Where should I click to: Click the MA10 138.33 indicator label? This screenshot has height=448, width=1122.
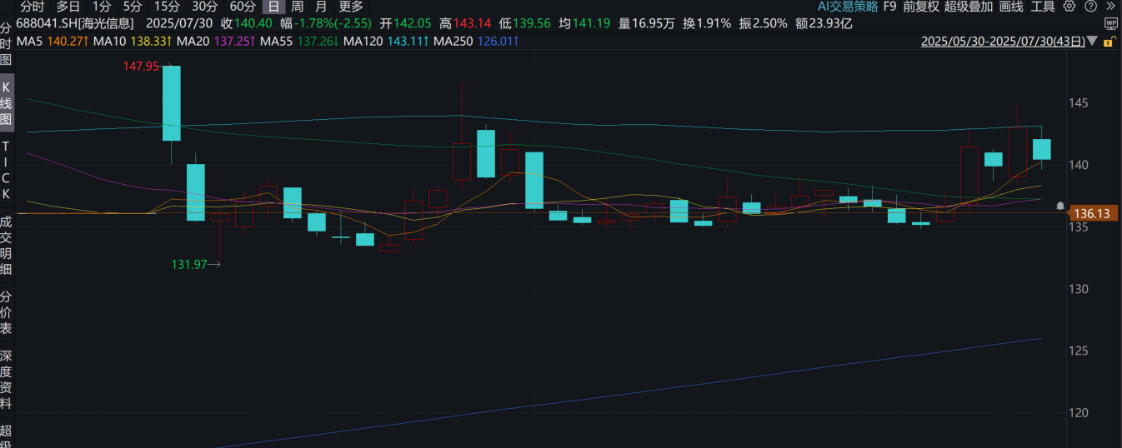(x=132, y=41)
